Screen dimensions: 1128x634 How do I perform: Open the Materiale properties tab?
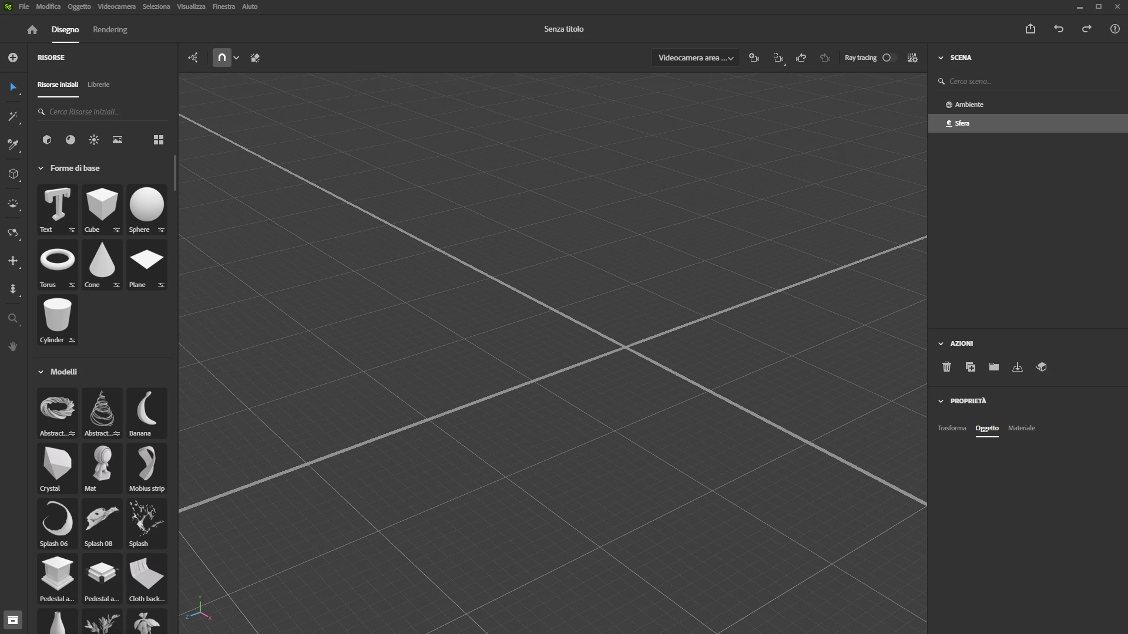click(1021, 428)
